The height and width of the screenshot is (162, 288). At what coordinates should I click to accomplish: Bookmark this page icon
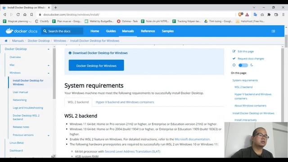click(31, 14)
